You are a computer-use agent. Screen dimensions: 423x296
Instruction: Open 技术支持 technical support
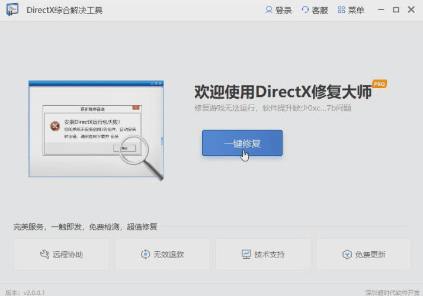[x=262, y=255]
